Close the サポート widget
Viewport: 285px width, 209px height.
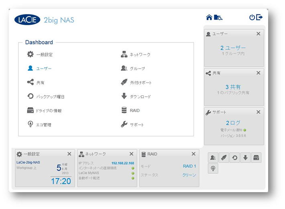(x=258, y=112)
